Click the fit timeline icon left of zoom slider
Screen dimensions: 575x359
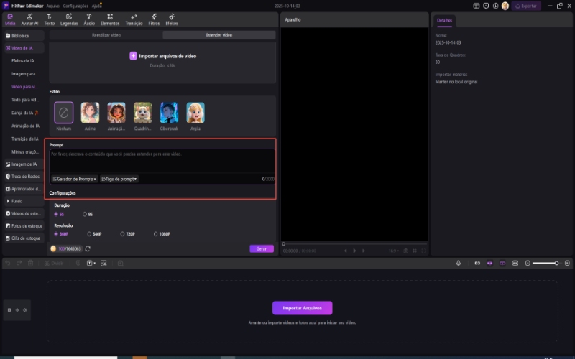coord(515,263)
